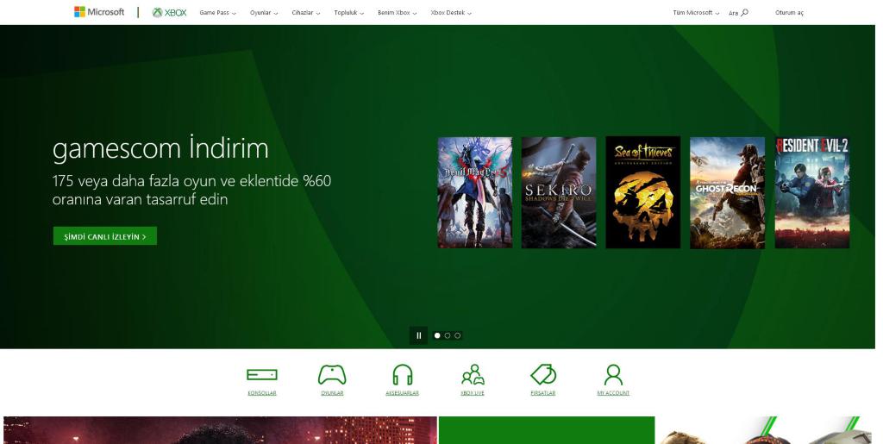Click the AKSESUARLAR text link
The height and width of the screenshot is (444, 883).
click(402, 393)
